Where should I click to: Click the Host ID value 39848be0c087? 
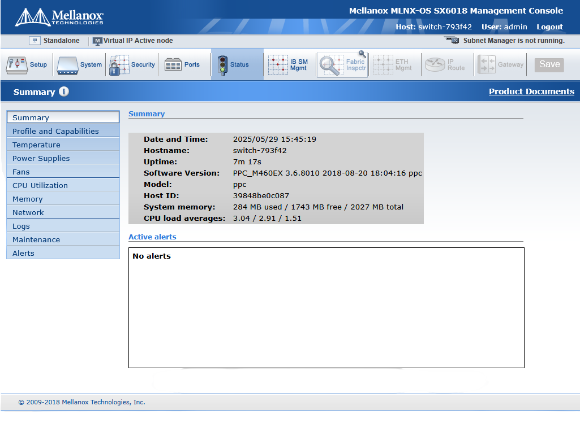(261, 196)
